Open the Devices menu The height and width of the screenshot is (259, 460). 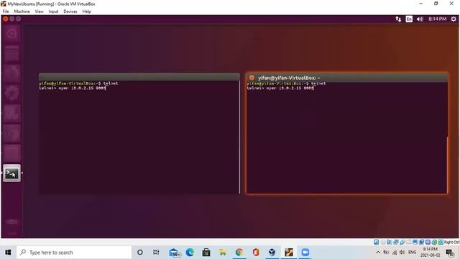[x=70, y=12]
